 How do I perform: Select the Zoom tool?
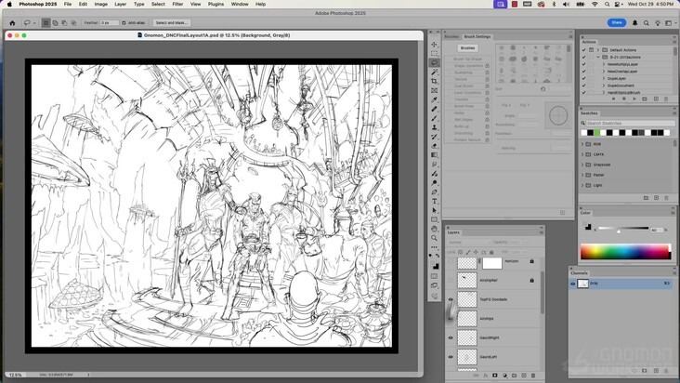coord(434,238)
